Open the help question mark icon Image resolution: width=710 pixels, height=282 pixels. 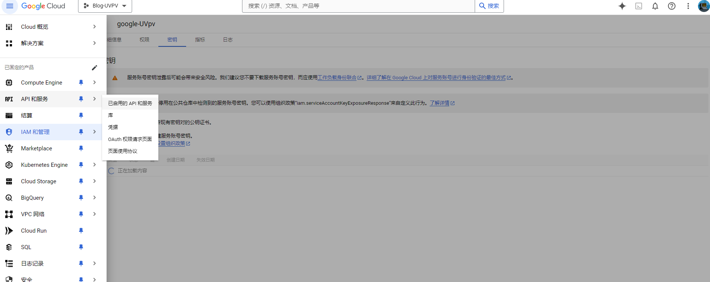click(672, 6)
